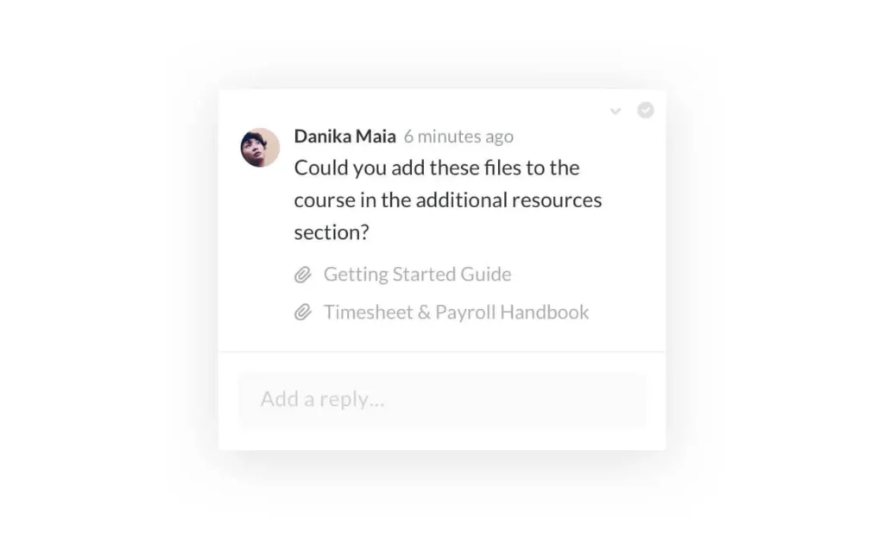Open the Timesheet & Payroll Handbook attachment
The height and width of the screenshot is (538, 884).
[456, 313]
